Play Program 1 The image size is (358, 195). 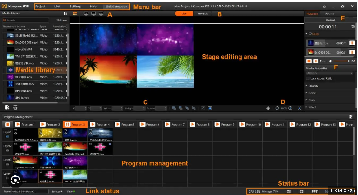click(x=18, y=124)
